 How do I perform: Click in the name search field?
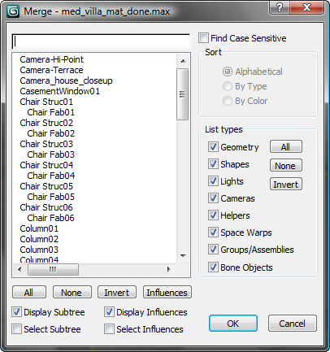pyautogui.click(x=101, y=41)
